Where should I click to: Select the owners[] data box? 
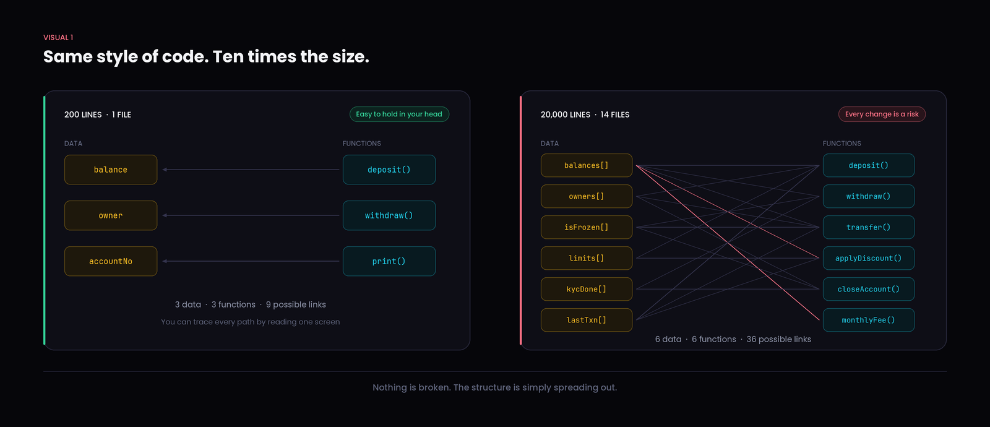[587, 196]
